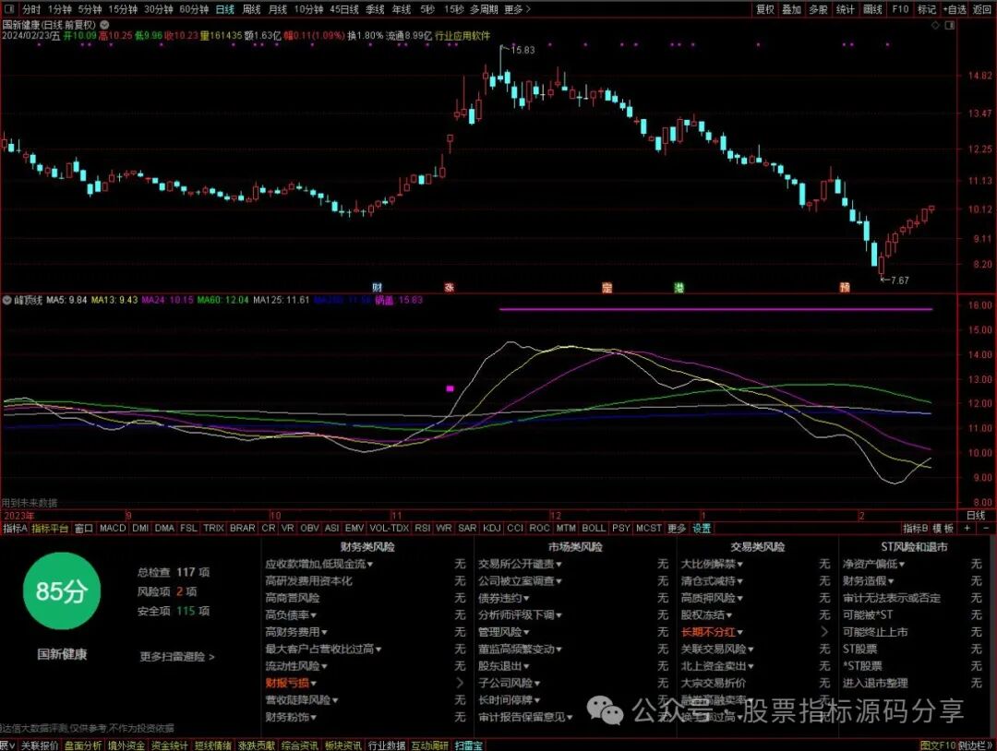Click the verified badge icon beside 国新健康 title
The width and height of the screenshot is (997, 751).
pyautogui.click(x=104, y=25)
